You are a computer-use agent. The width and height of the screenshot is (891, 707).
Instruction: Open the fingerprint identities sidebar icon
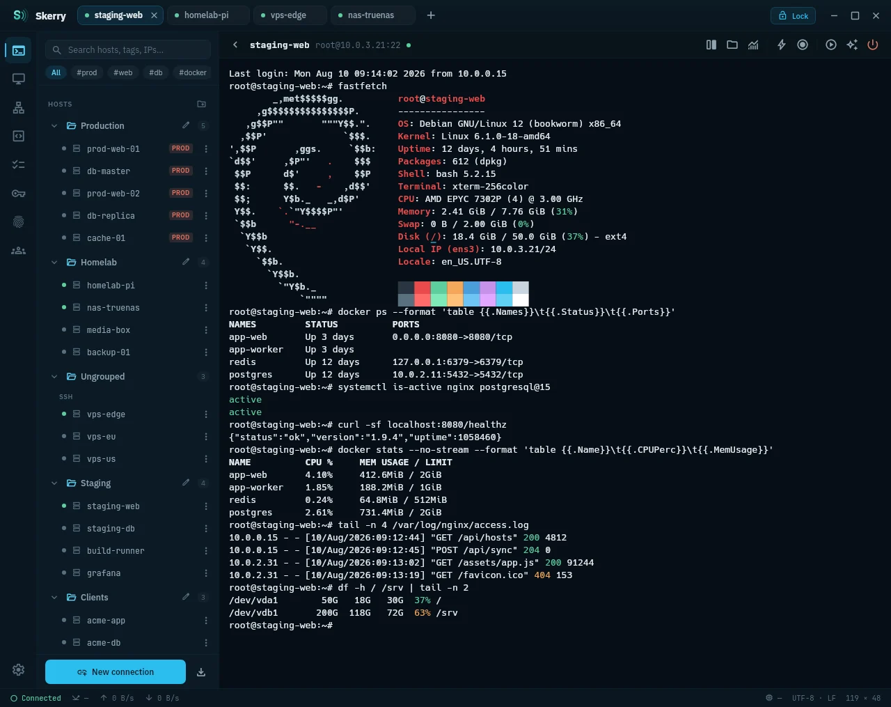coord(19,222)
